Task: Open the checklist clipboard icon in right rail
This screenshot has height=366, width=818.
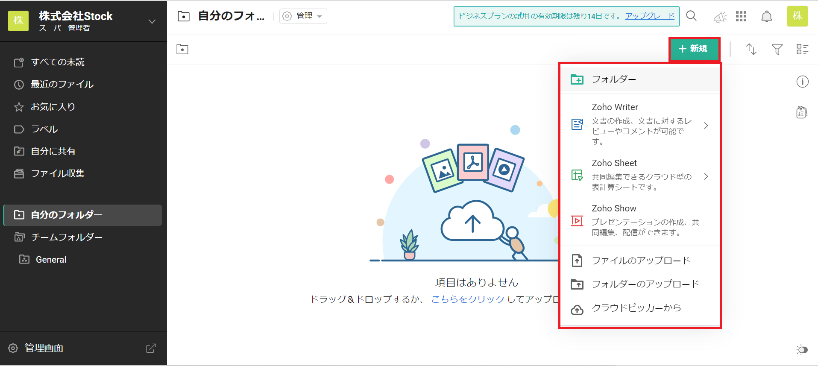Action: tap(802, 112)
